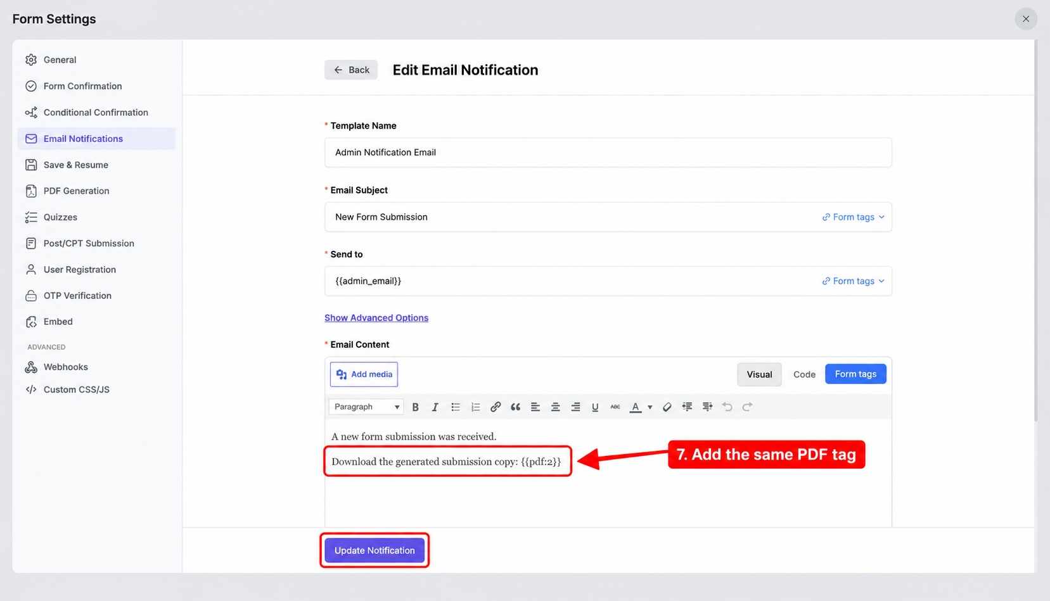Open Save & Resume settings
The image size is (1050, 601).
[x=96, y=165]
